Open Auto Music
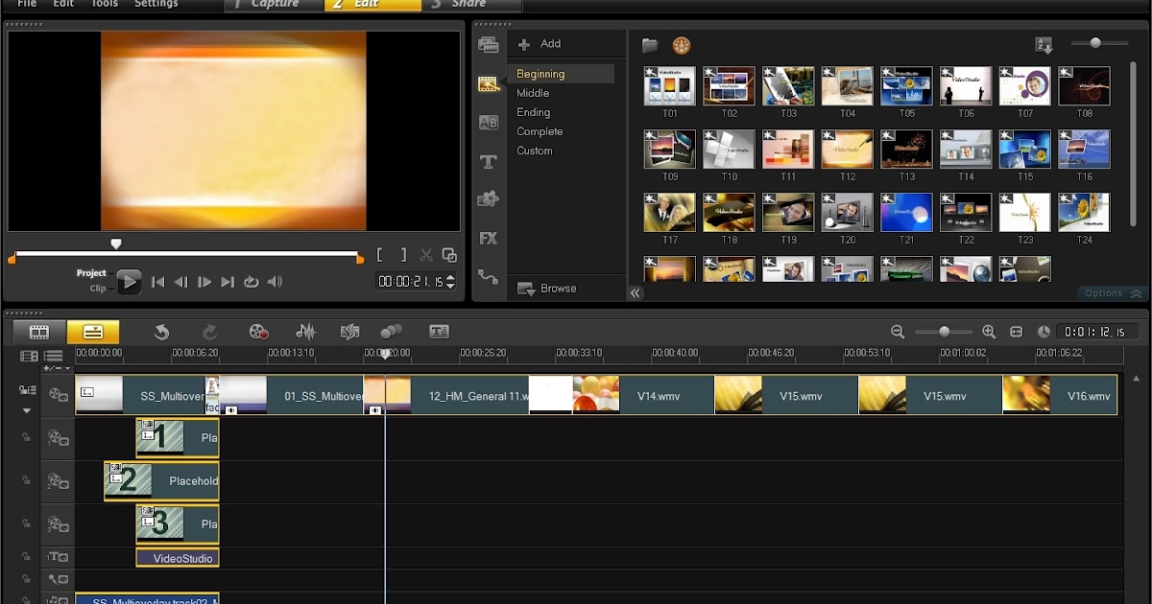This screenshot has width=1152, height=604. point(349,332)
